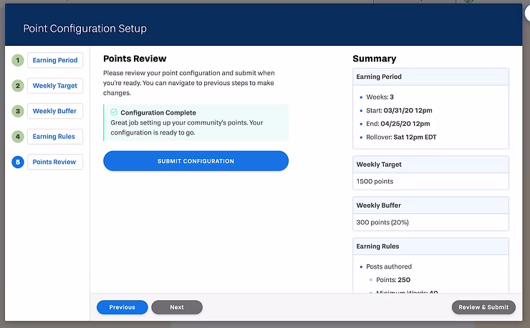
Task: Click the step 1 number circle
Action: click(x=17, y=60)
